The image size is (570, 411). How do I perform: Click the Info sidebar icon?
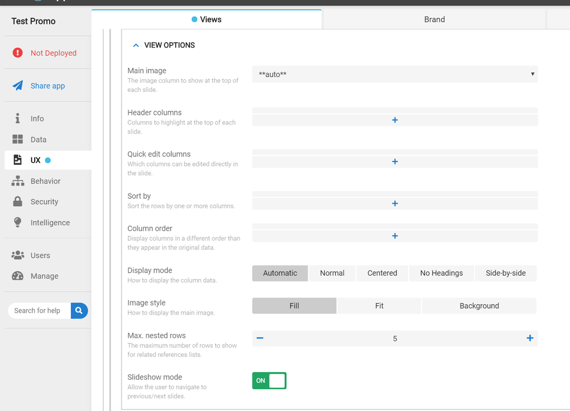coord(18,118)
